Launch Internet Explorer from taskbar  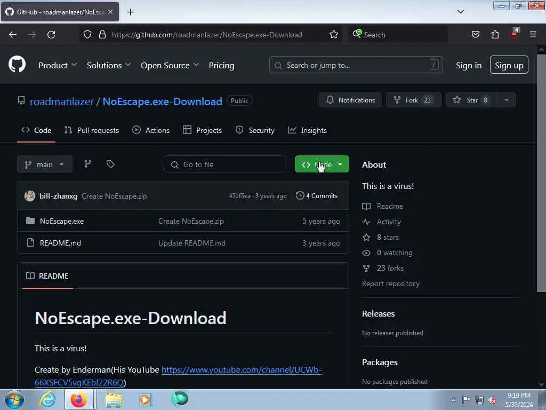[x=47, y=399]
